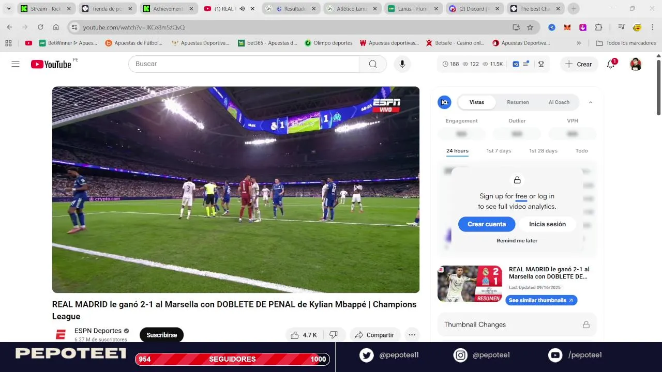
Task: Click the address bar URL
Action: click(134, 27)
